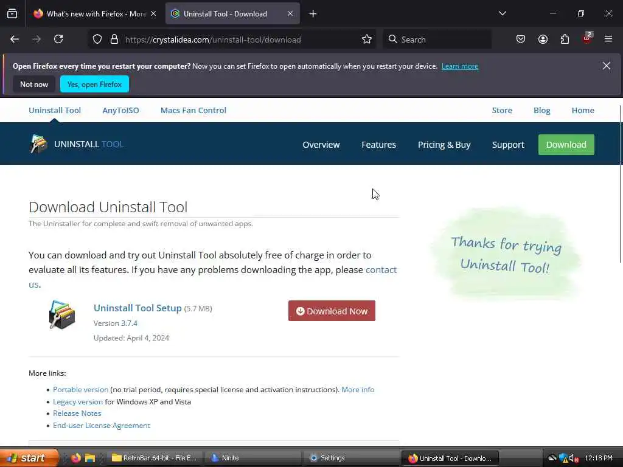Open file explorer quick launch icon

point(90,458)
